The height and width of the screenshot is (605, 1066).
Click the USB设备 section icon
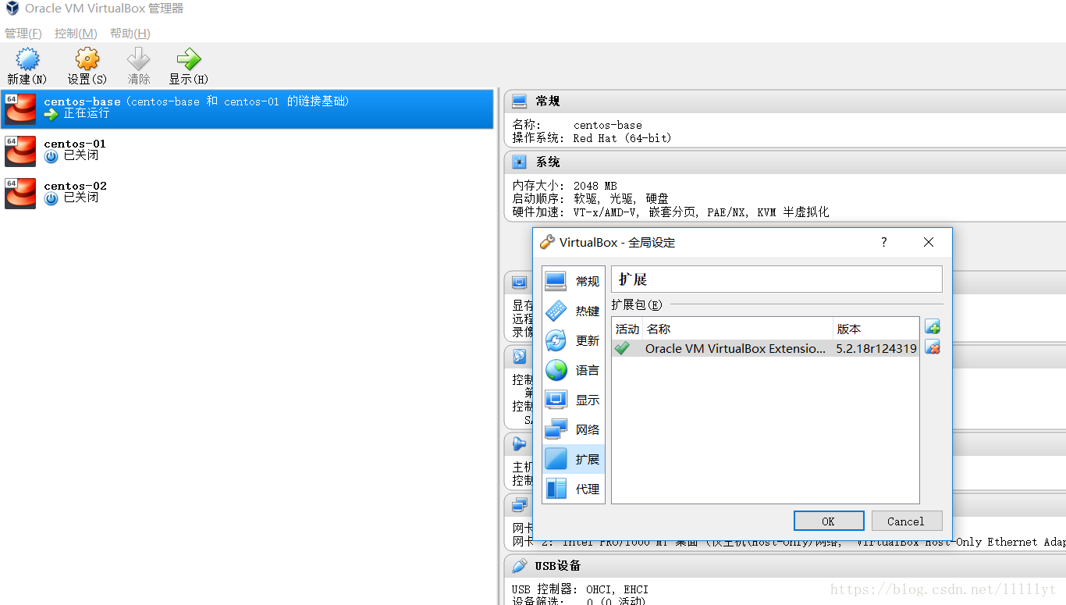click(520, 566)
